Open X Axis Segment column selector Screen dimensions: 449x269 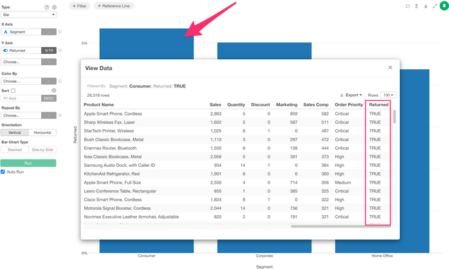coord(21,32)
